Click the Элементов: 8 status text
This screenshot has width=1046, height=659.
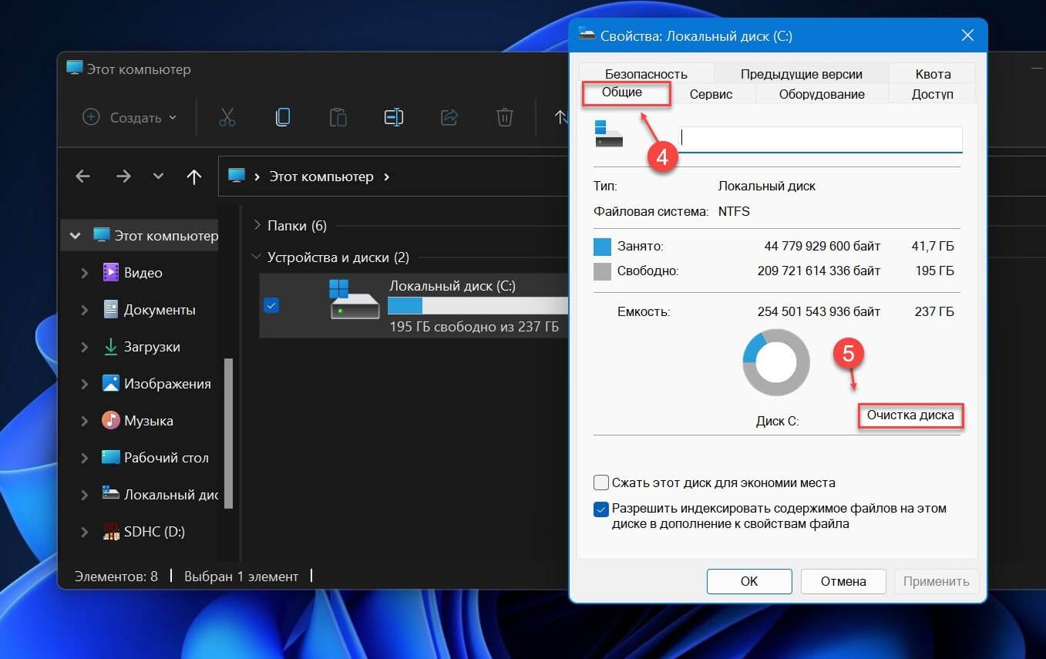pyautogui.click(x=116, y=576)
